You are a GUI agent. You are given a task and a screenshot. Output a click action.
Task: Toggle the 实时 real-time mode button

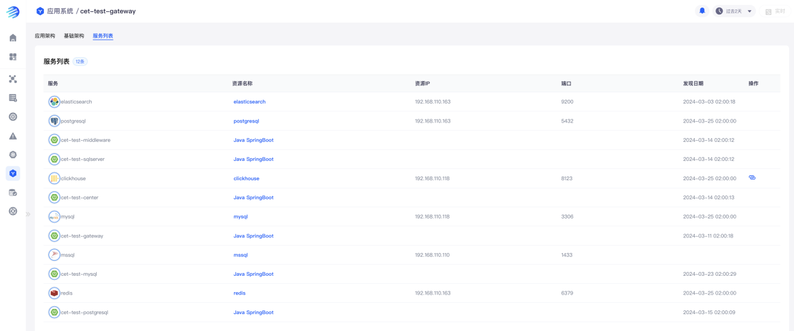(x=775, y=11)
